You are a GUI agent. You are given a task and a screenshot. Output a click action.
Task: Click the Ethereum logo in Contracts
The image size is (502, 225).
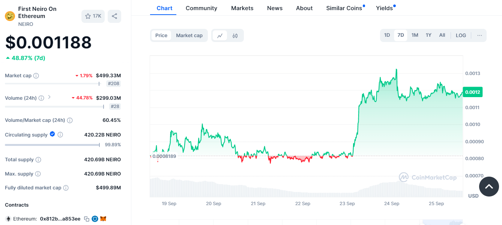point(8,219)
